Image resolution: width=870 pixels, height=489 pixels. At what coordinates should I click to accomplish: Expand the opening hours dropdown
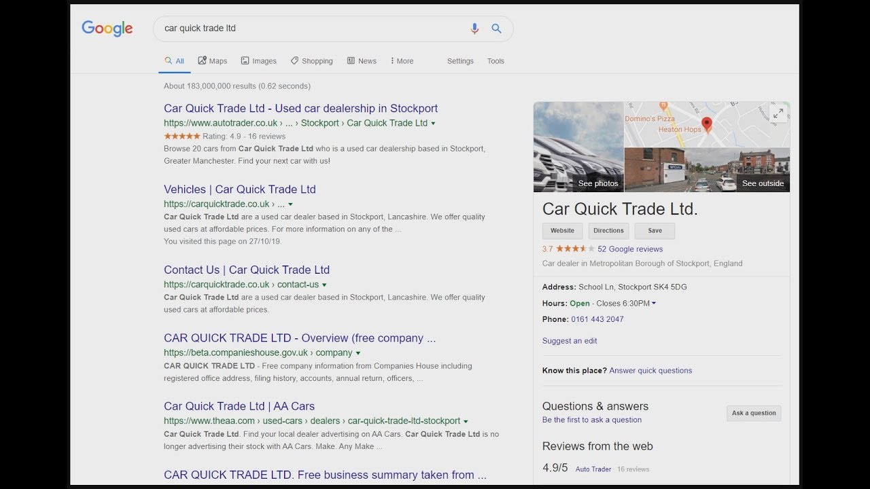[x=654, y=304]
